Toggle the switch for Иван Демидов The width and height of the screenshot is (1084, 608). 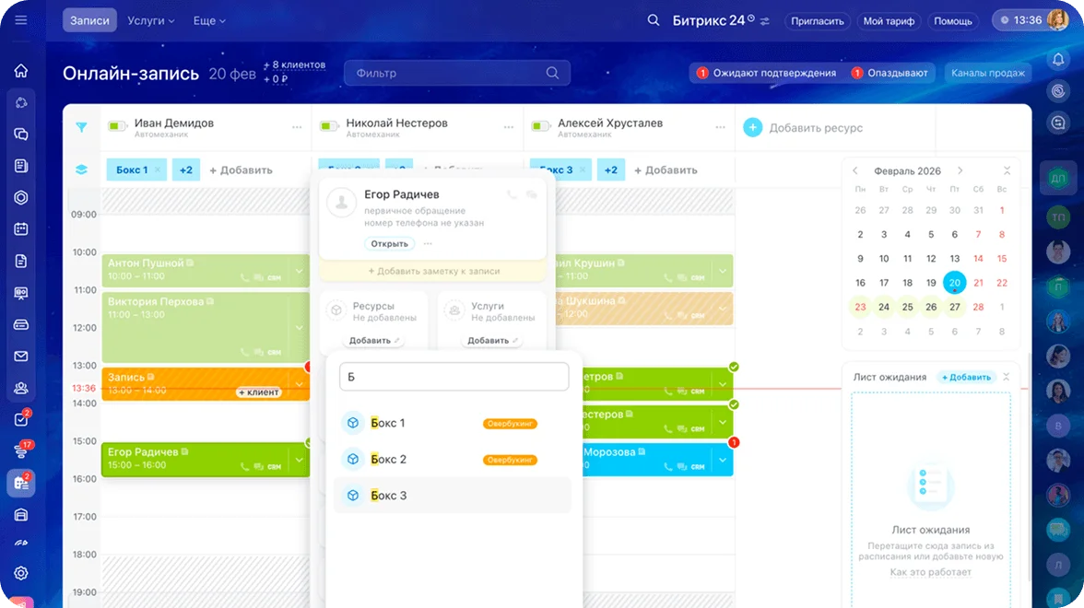coord(117,125)
